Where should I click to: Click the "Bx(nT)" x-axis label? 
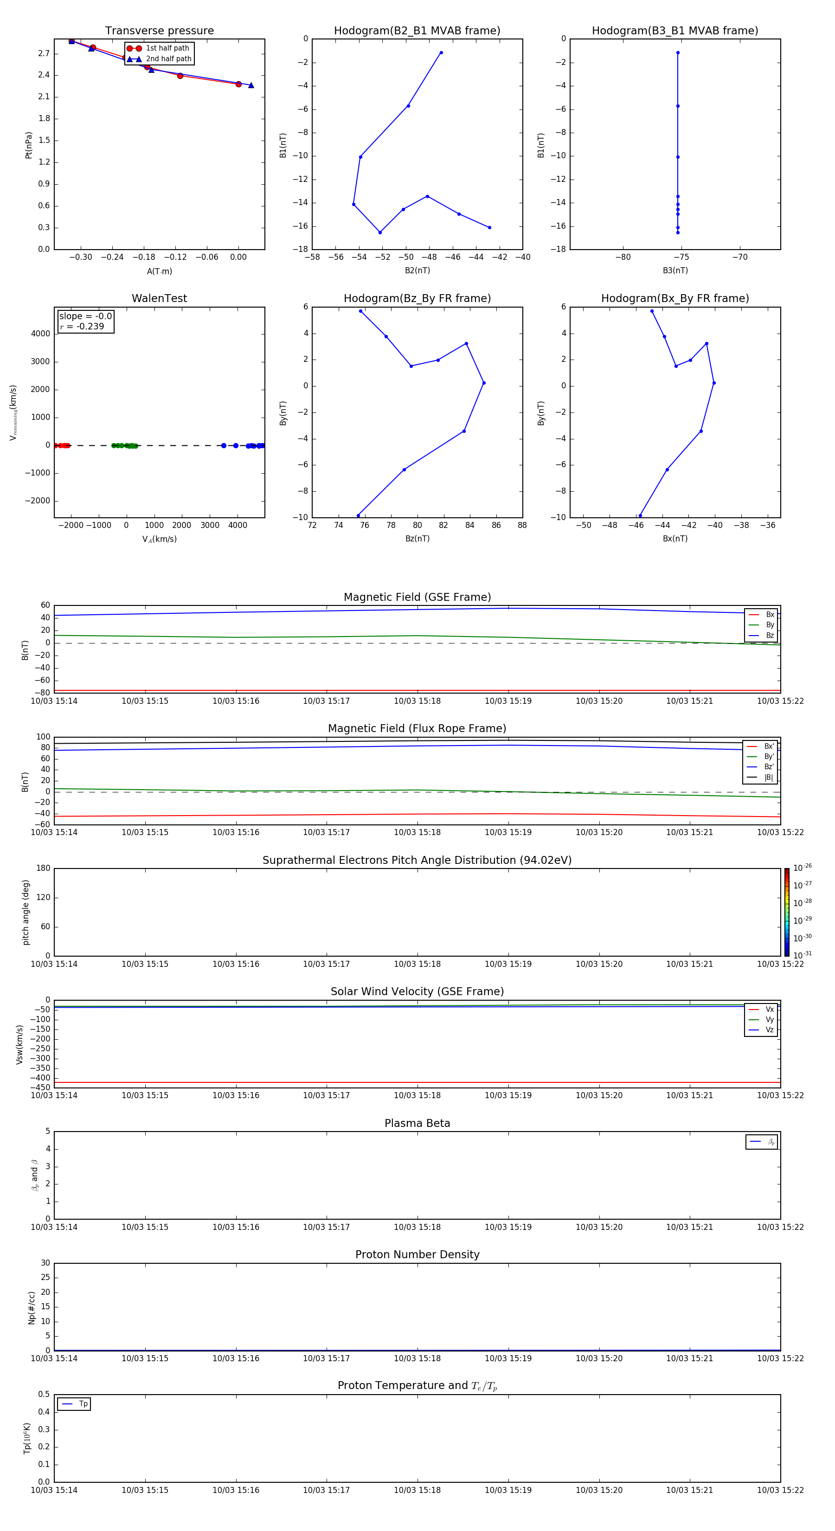click(x=675, y=539)
